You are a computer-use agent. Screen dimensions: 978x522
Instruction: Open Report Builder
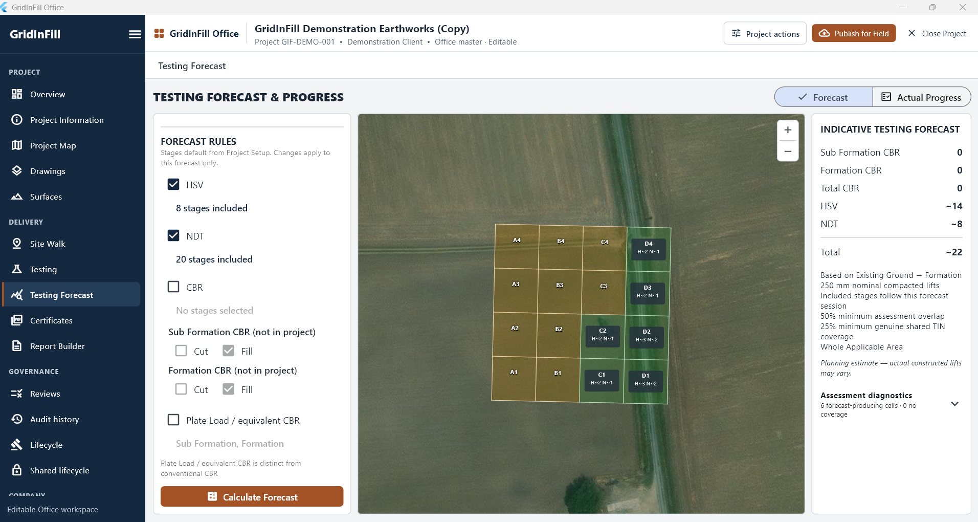pos(72,346)
